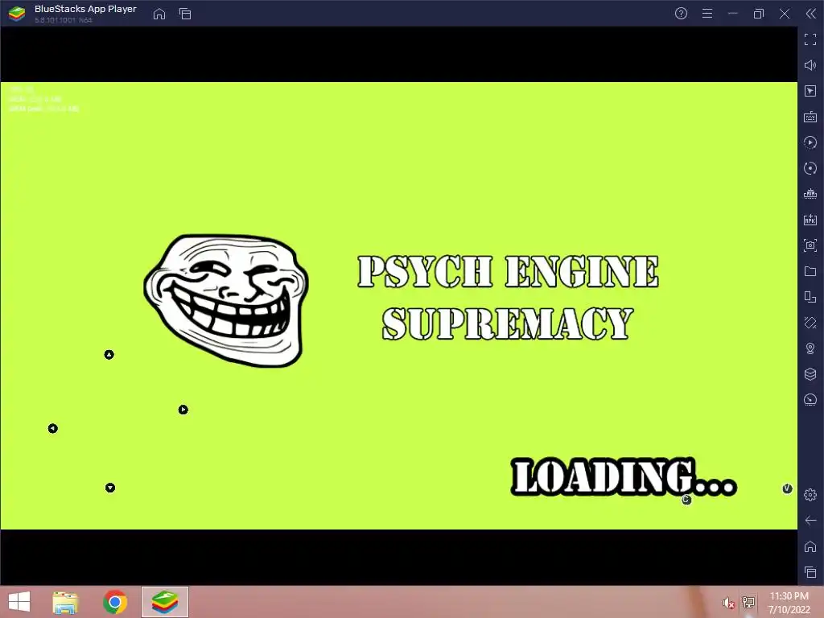Tap the on-screen up arrow control
Image resolution: width=824 pixels, height=618 pixels.
pos(109,355)
